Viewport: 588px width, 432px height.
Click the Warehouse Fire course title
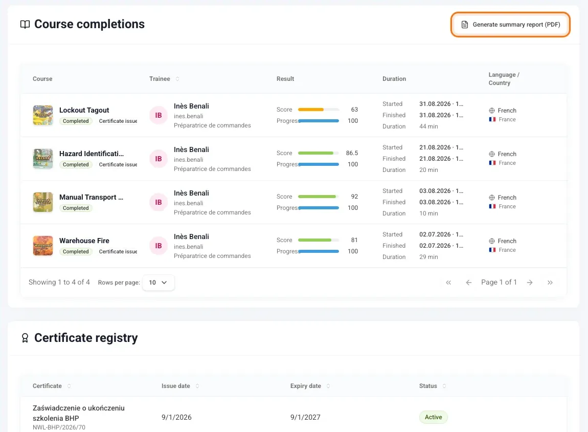84,241
